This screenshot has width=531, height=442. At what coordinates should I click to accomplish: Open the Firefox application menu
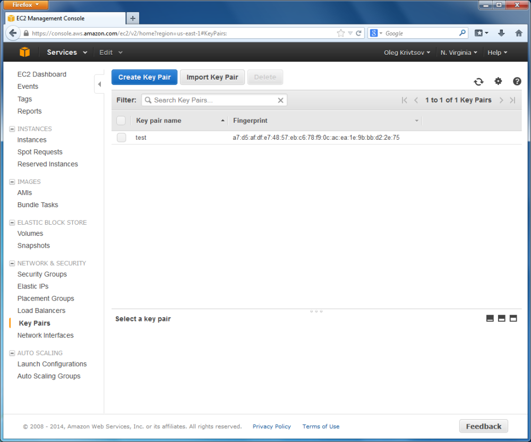tap(25, 5)
